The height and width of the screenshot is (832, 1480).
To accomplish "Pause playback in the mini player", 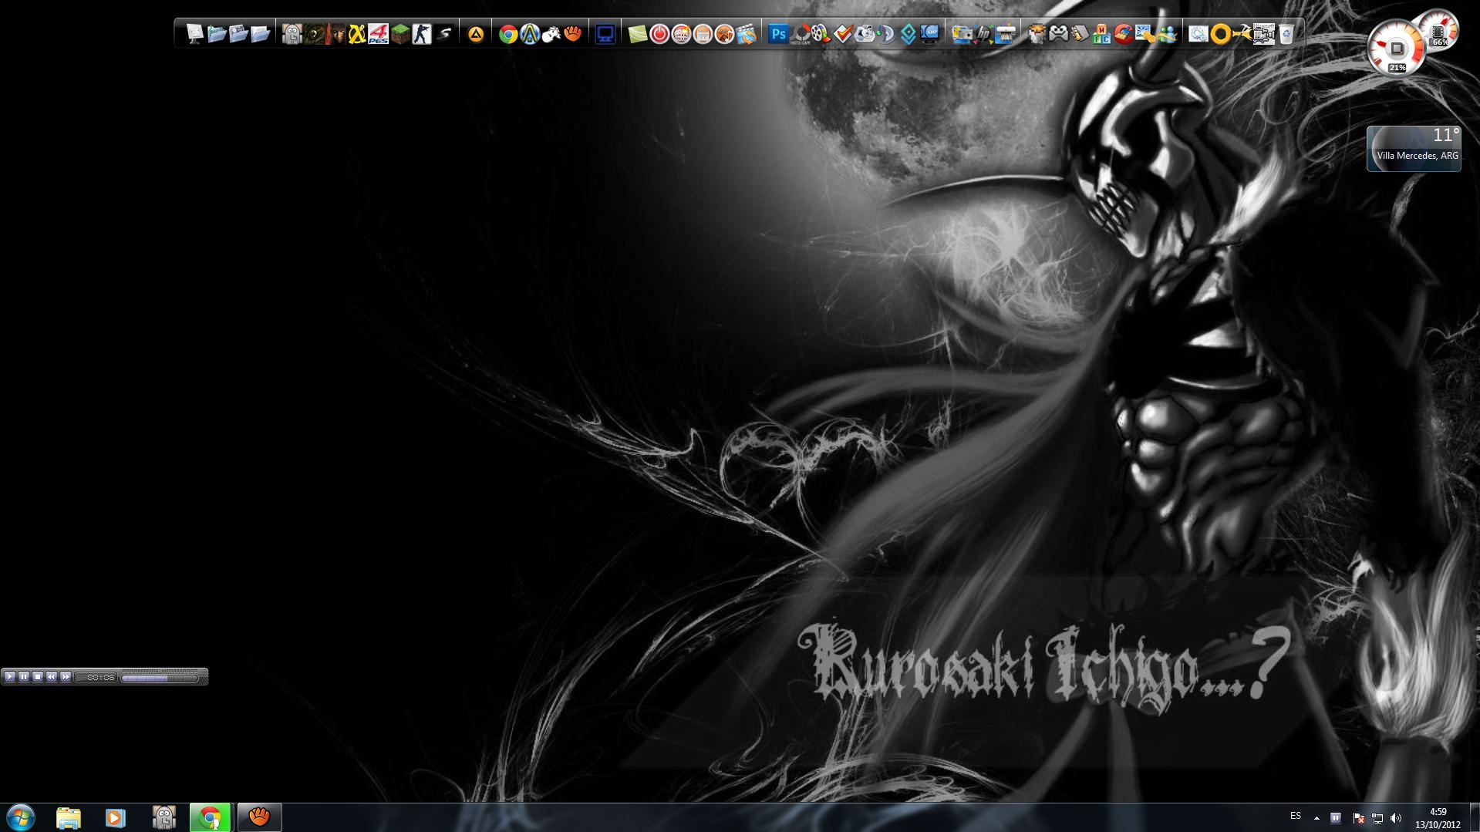I will (24, 677).
